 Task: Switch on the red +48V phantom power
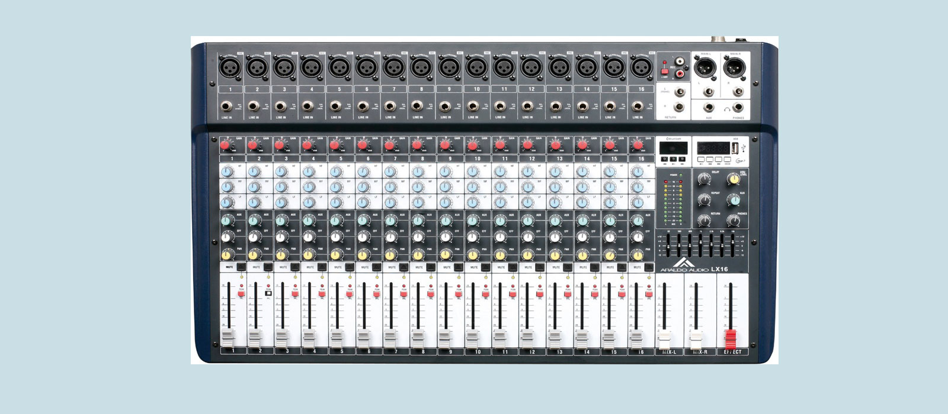pos(665,72)
